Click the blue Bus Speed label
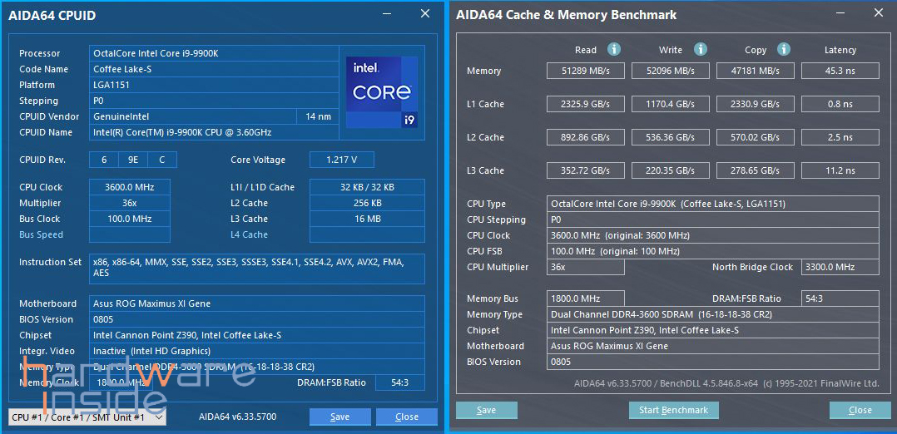 (x=41, y=234)
